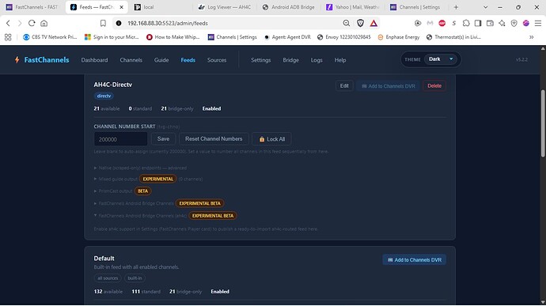Open the Help nav item

tap(340, 60)
